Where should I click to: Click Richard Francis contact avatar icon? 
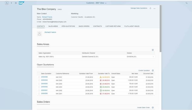[x=39, y=34]
